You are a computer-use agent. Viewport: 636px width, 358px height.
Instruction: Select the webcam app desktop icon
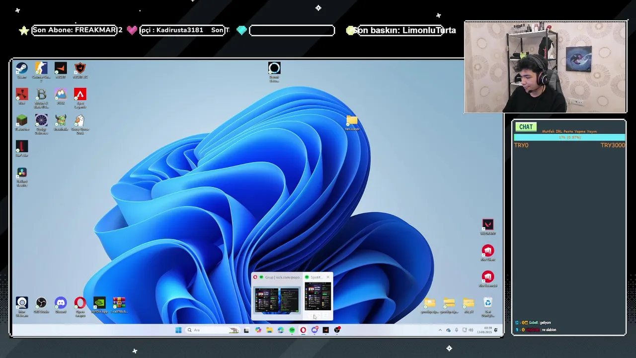click(x=22, y=307)
